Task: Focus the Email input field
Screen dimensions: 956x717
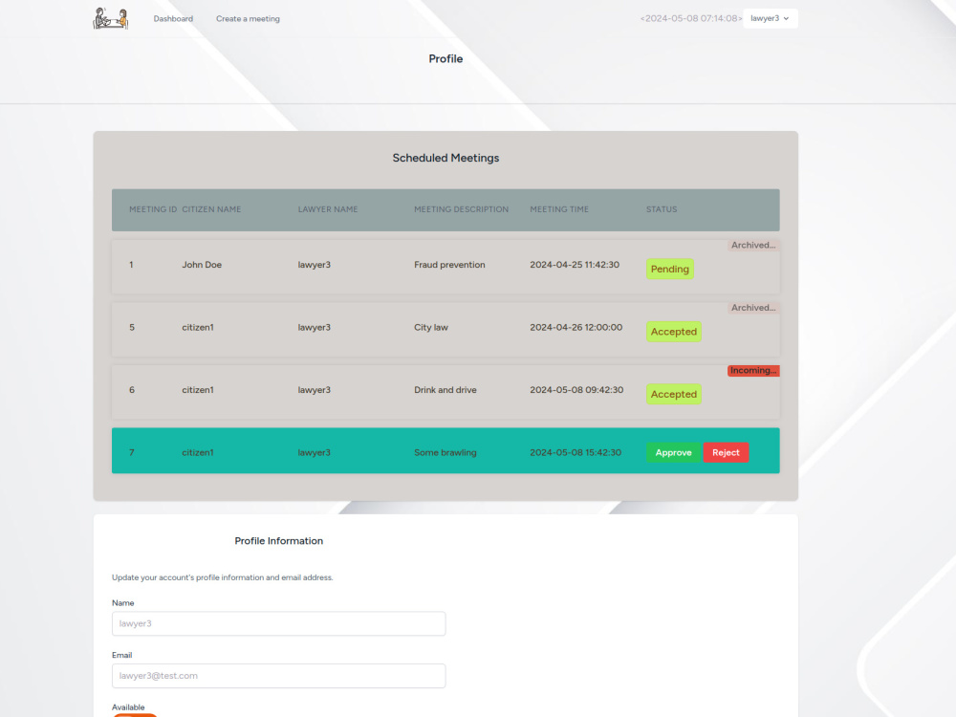Action: [x=278, y=676]
